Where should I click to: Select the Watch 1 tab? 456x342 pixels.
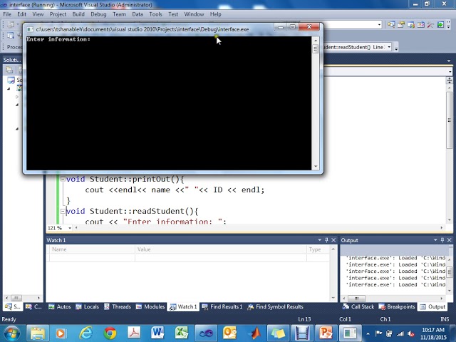click(x=183, y=307)
